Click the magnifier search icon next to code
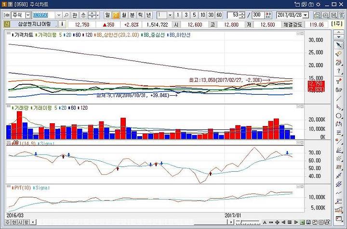Image resolution: width=347 pixels, height=229 pixels. tap(66, 15)
